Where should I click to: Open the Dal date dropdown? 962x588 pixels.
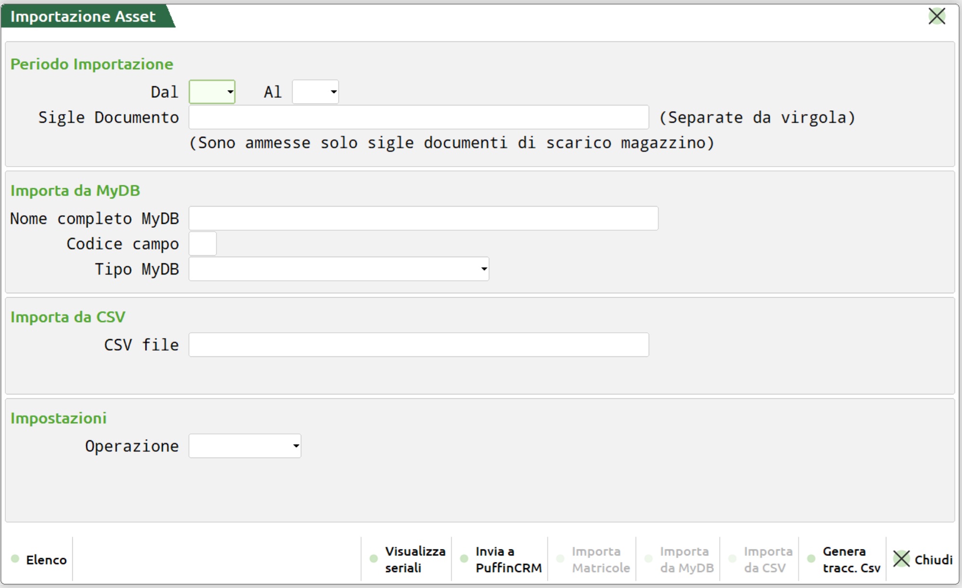pos(230,92)
